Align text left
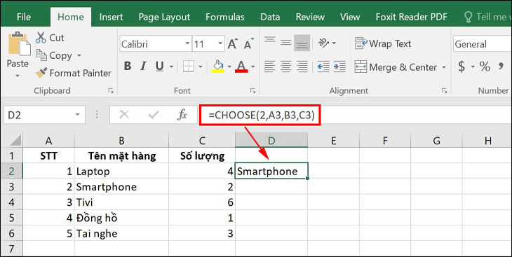The width and height of the screenshot is (512, 257). tap(270, 67)
